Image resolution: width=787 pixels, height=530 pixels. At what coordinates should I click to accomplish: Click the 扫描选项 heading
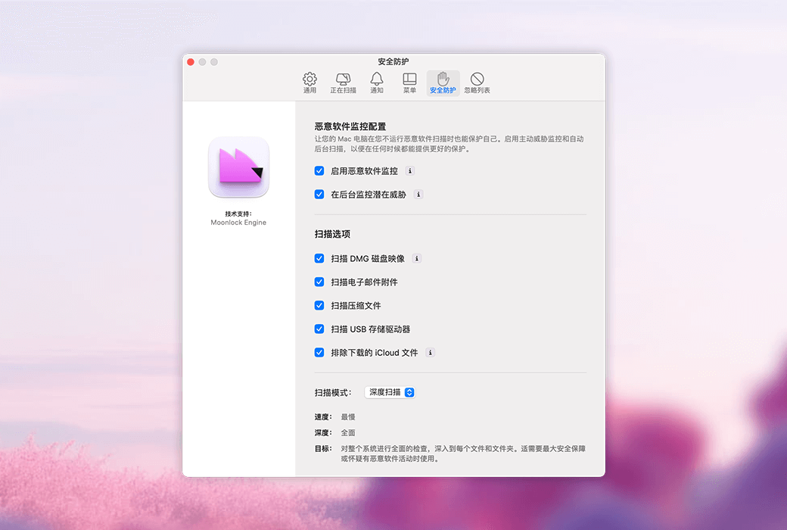pos(332,234)
